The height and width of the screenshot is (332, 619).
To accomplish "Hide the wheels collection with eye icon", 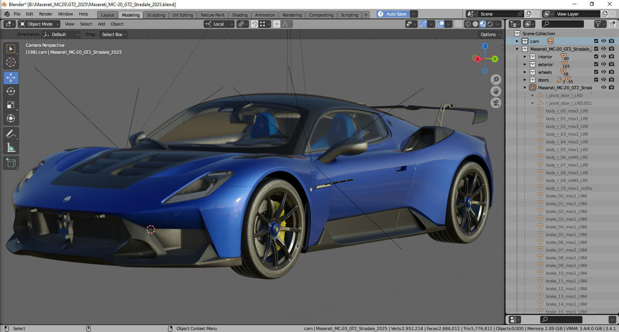I will [604, 72].
